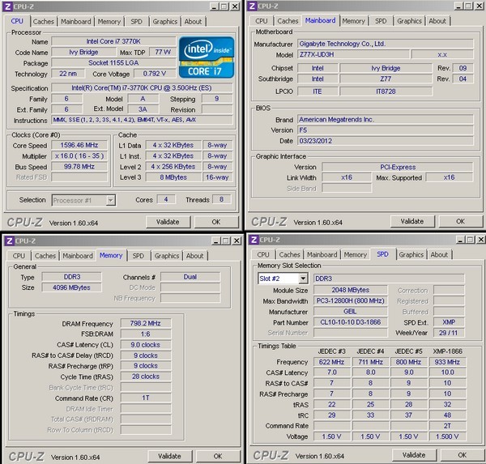Click OK in the CPU tab window
The image size is (486, 464).
216,222
